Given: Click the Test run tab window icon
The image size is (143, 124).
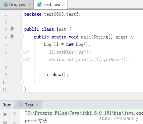Looking at the screenshot, I should click(x=21, y=105).
